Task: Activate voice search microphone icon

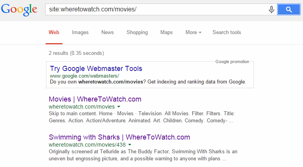Action: [x=271, y=9]
